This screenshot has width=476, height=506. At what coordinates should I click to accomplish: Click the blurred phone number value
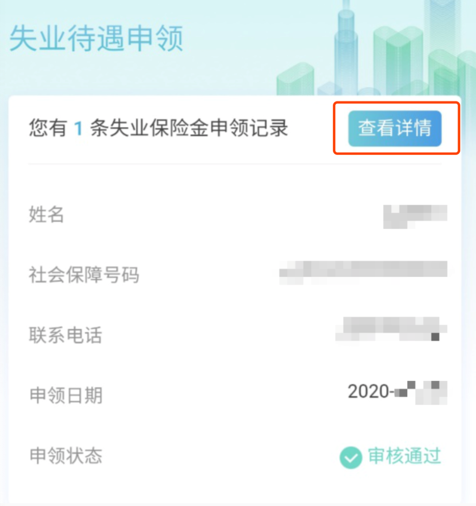(391, 329)
